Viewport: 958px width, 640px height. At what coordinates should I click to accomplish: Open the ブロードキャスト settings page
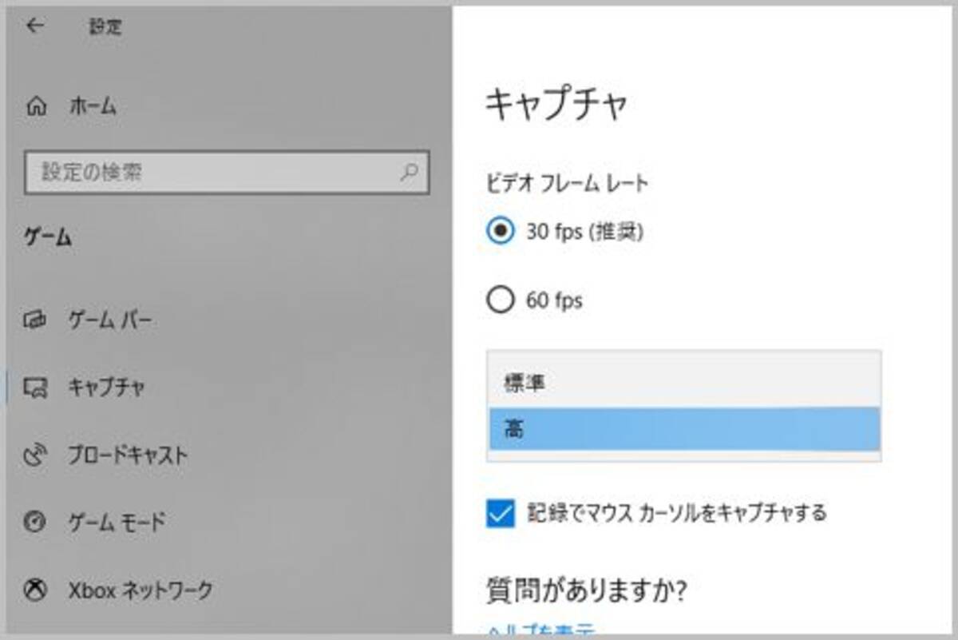128,455
